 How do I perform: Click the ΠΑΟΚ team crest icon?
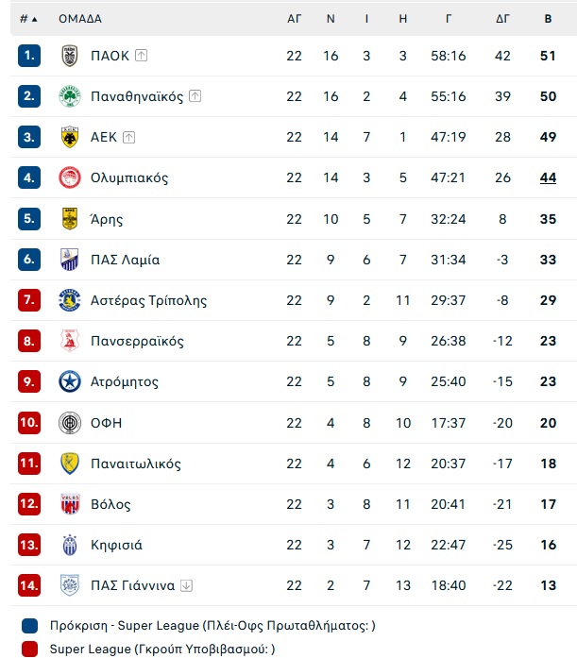coord(70,56)
